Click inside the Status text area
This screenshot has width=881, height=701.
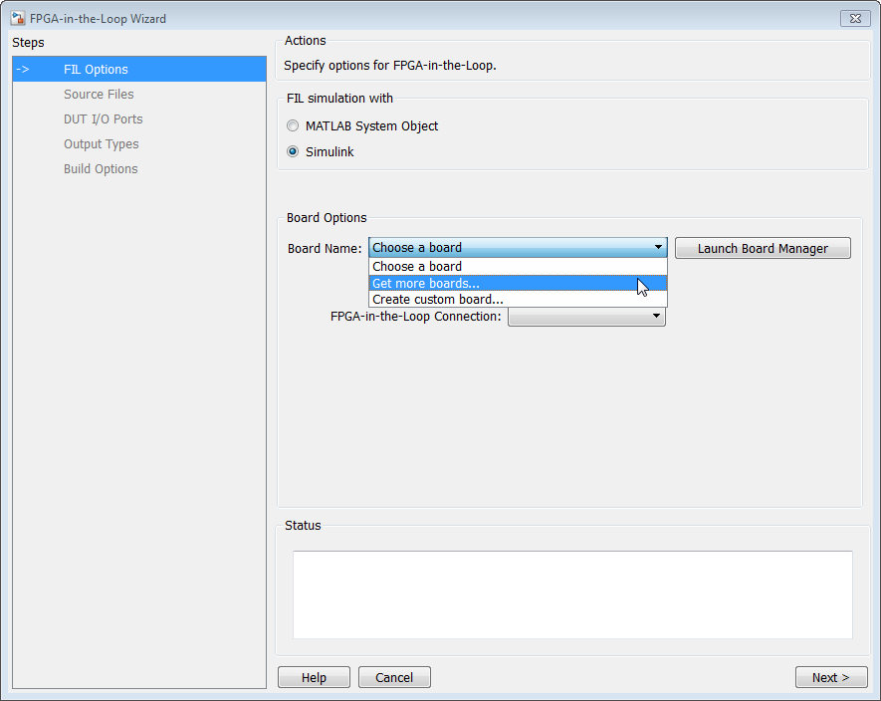pos(572,594)
